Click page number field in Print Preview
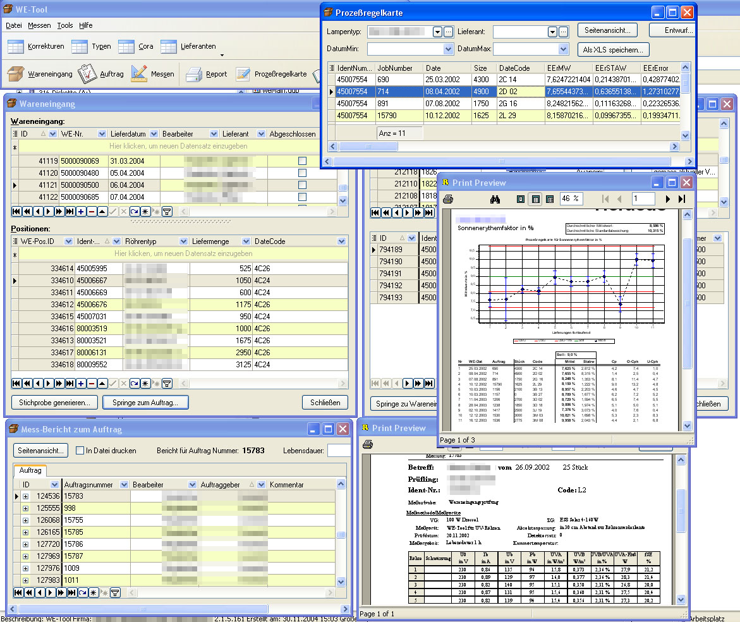This screenshot has width=740, height=622. [x=643, y=198]
